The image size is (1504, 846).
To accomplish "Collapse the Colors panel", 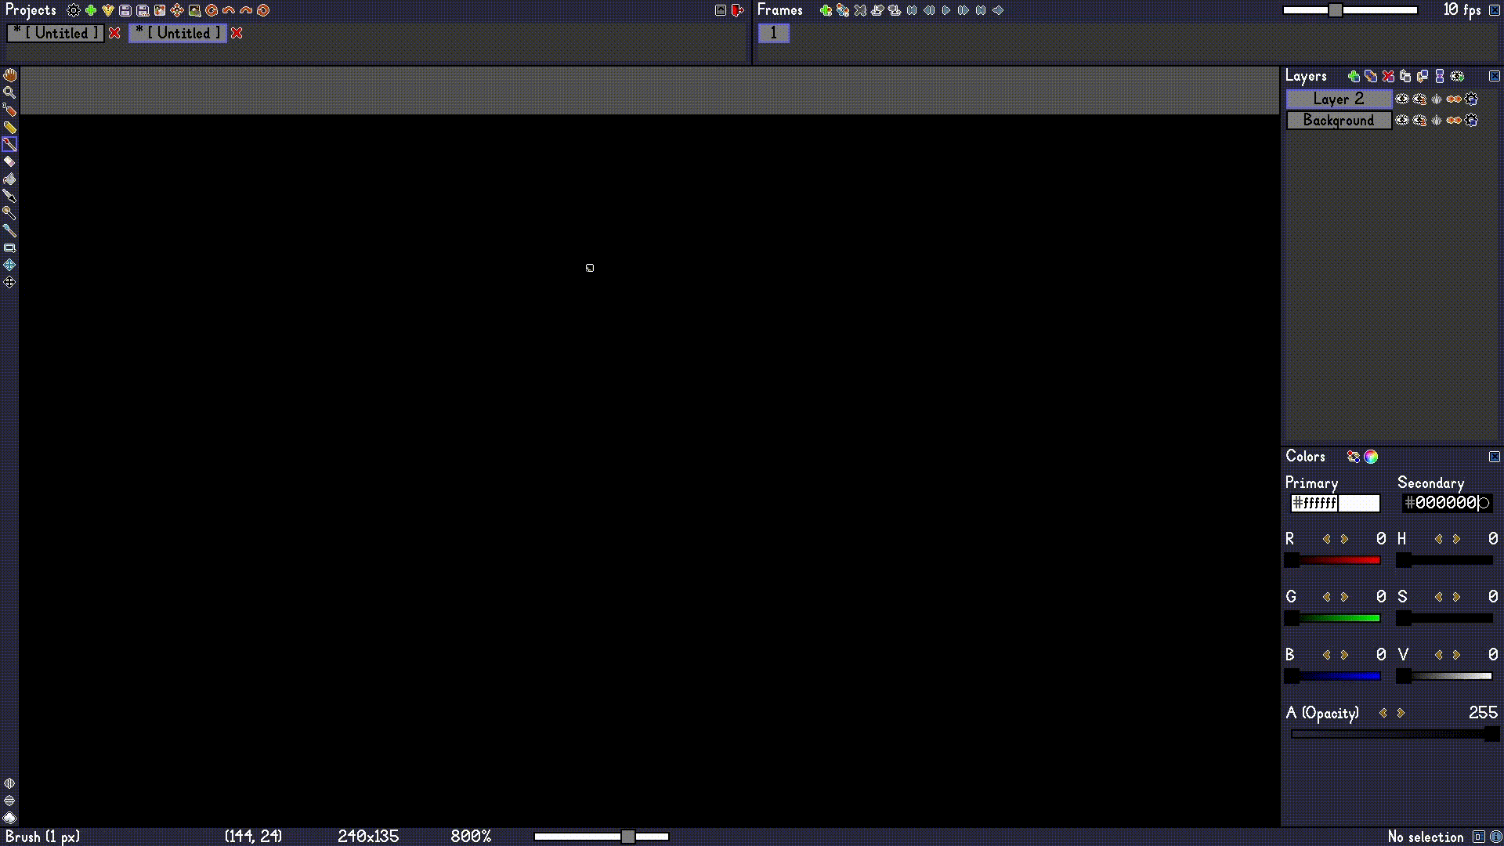I will click(1495, 457).
